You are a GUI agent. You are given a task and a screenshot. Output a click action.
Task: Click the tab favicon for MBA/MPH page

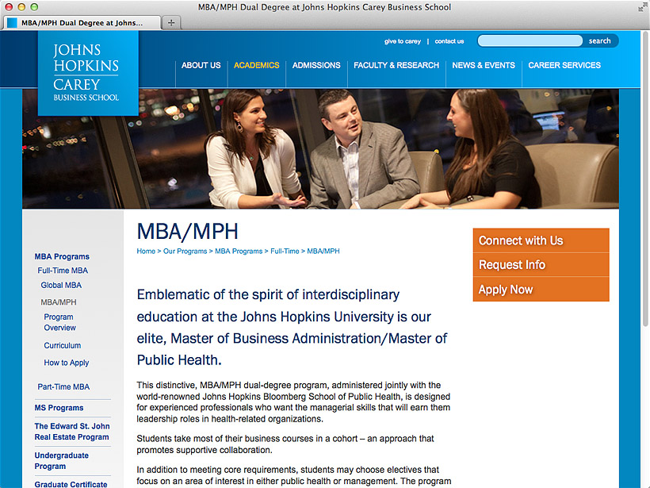pyautogui.click(x=13, y=23)
